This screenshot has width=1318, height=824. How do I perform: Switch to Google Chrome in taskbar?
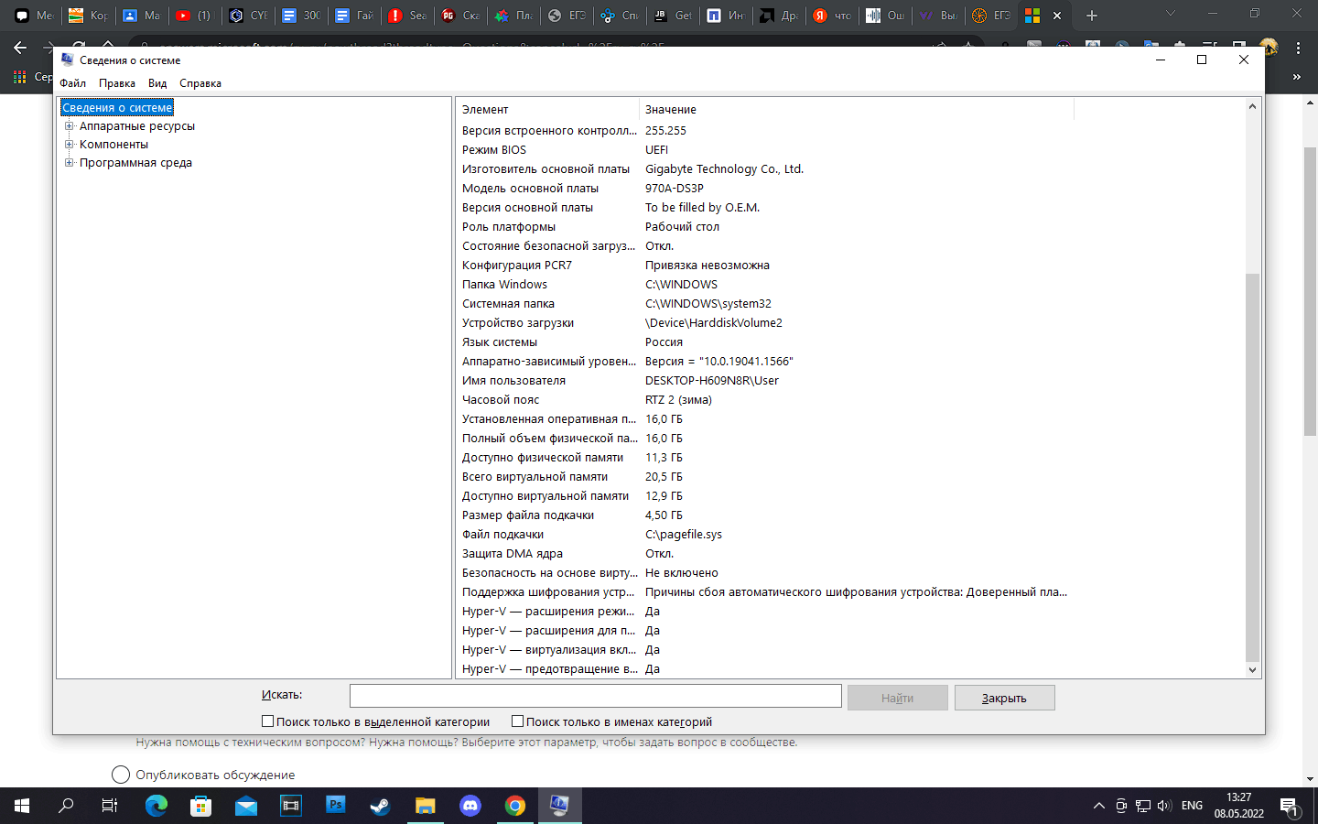pyautogui.click(x=515, y=806)
